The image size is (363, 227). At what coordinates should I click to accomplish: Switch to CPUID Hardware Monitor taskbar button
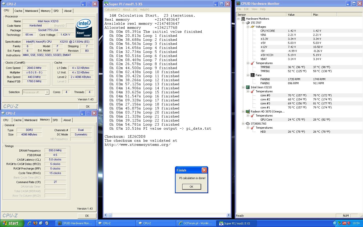click(76, 223)
